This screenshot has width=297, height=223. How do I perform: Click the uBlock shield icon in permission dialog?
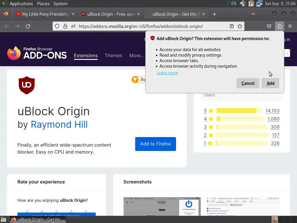(153, 38)
